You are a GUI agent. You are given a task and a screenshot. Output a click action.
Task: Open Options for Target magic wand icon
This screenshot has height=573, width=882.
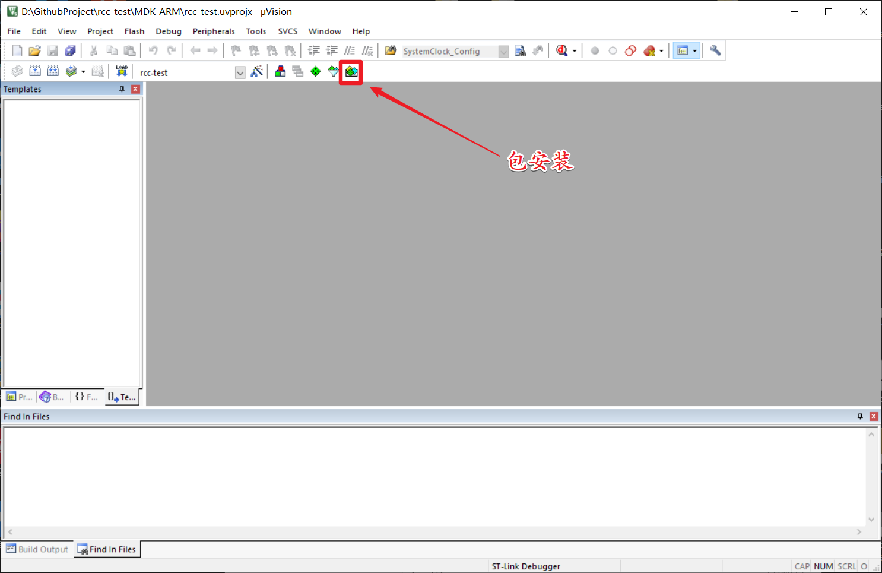pyautogui.click(x=257, y=72)
